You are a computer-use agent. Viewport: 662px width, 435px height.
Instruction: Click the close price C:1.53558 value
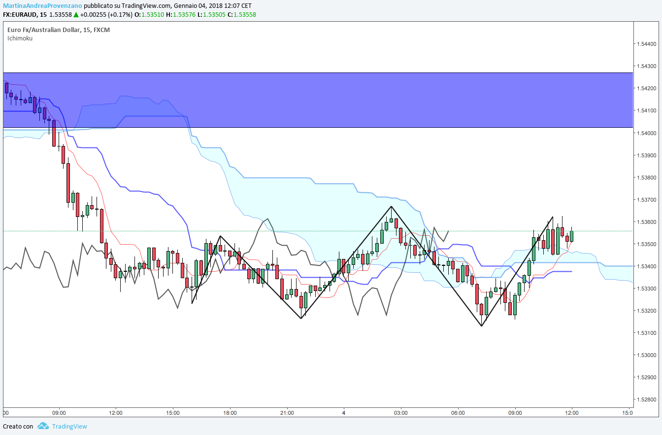[242, 14]
